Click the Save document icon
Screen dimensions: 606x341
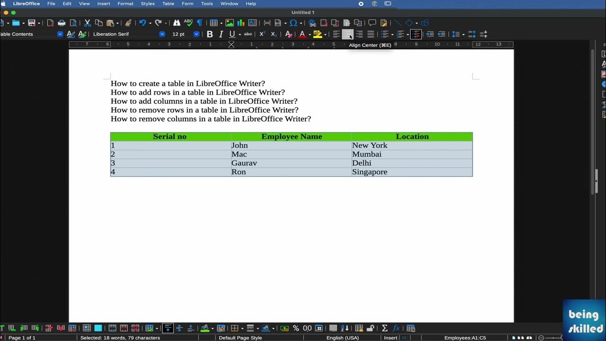(32, 23)
